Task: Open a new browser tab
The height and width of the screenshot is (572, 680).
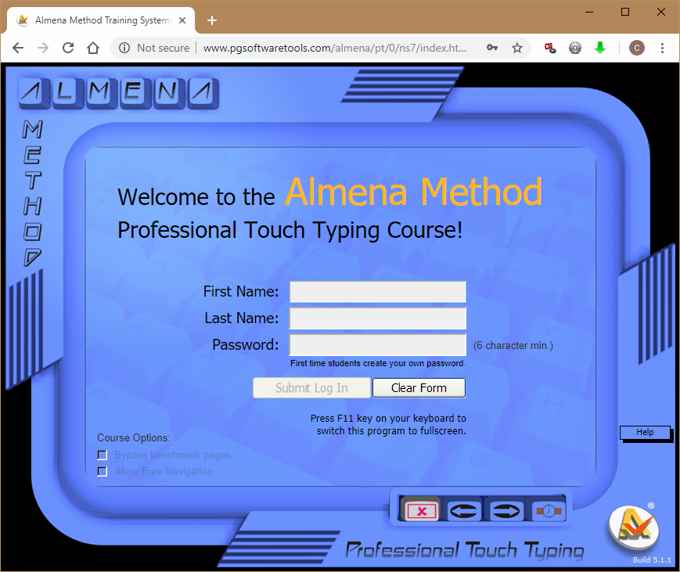Action: tap(211, 20)
